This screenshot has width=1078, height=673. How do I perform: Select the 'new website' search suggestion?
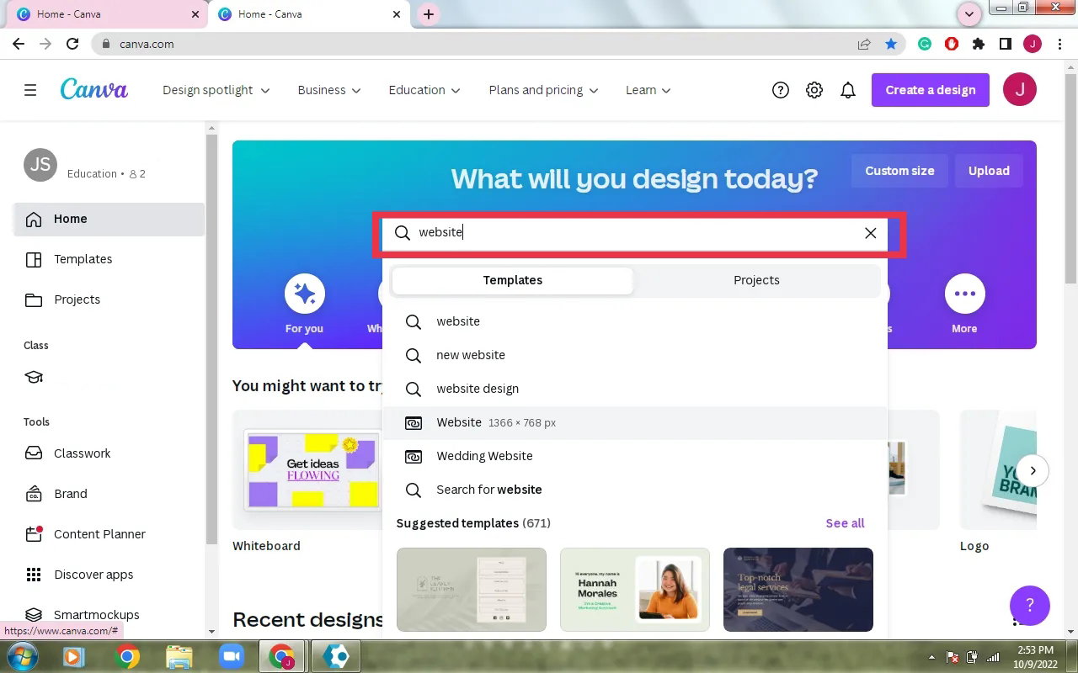click(635, 355)
